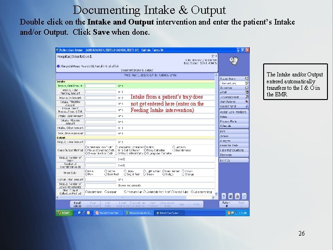Open the Discharge sidebar button

tap(234, 155)
